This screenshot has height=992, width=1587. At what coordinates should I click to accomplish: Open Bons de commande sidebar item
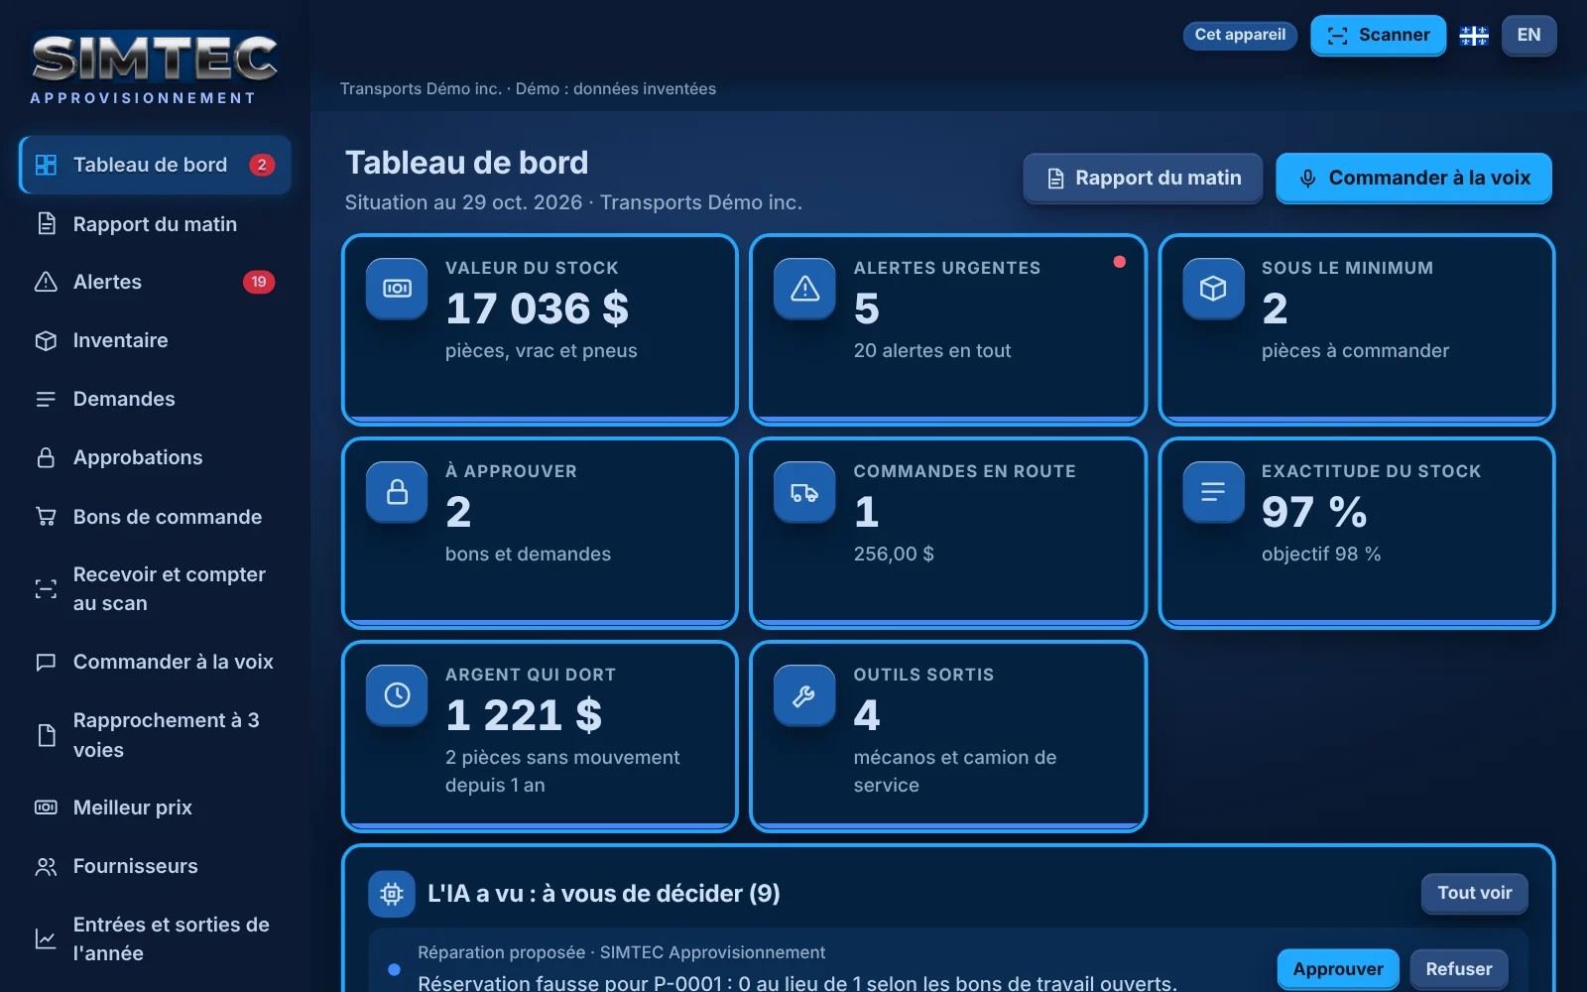tap(155, 517)
